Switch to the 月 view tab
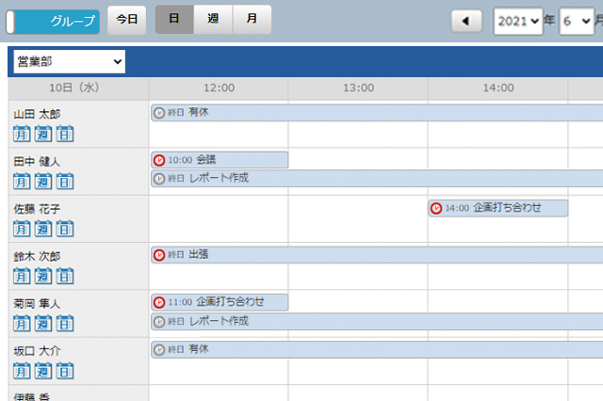This screenshot has width=603, height=401. pos(252,20)
